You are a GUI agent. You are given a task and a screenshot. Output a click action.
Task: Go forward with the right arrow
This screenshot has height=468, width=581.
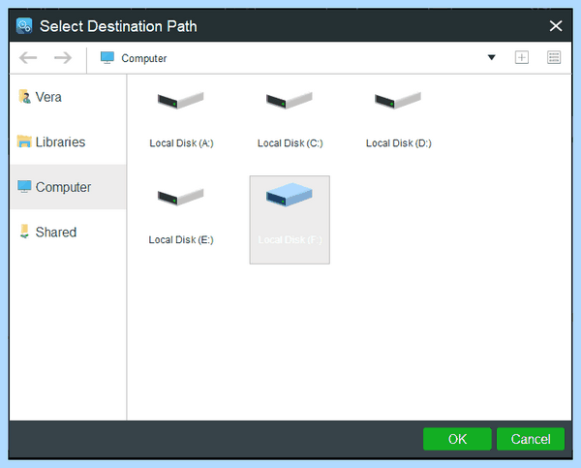(x=63, y=58)
